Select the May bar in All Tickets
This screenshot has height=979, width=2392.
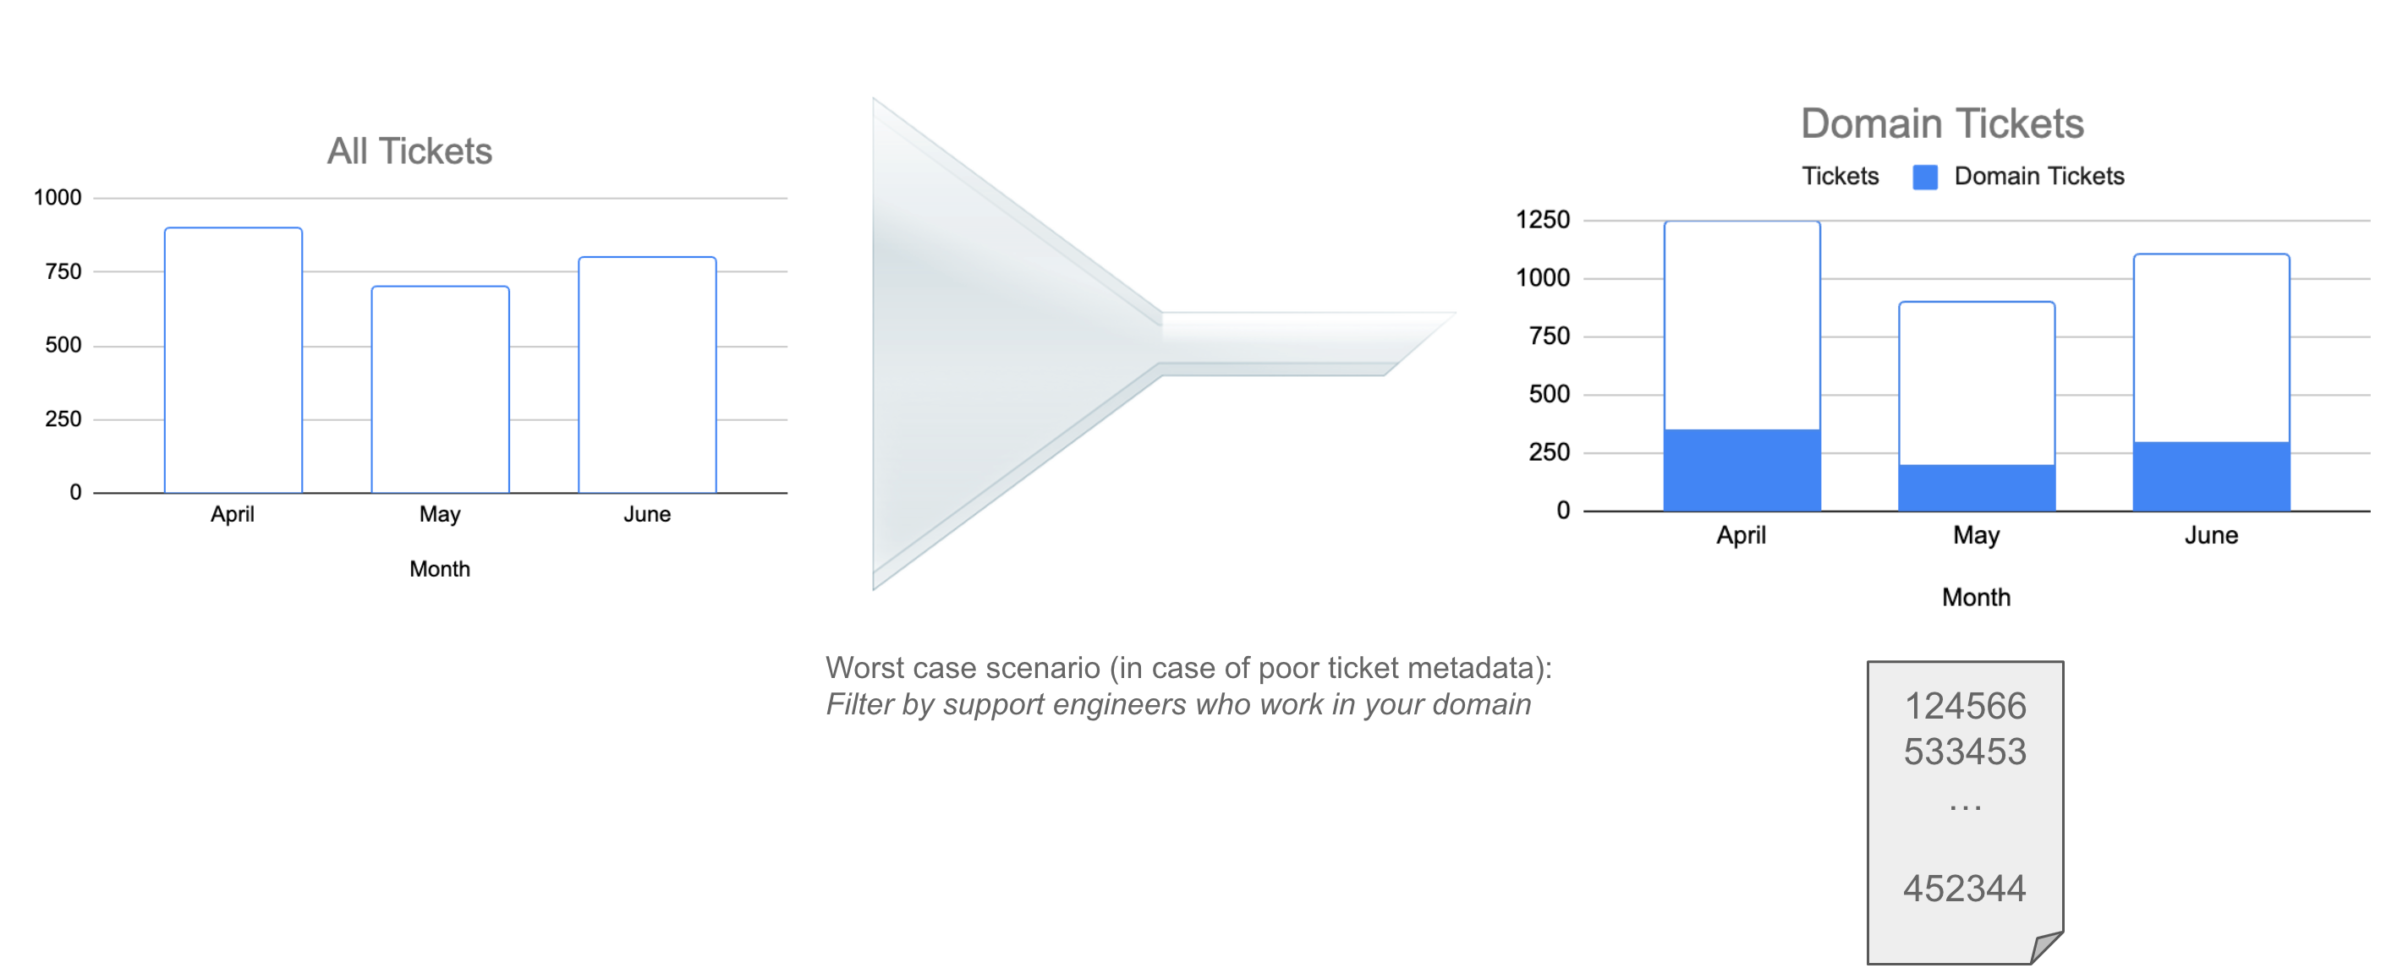tap(440, 390)
